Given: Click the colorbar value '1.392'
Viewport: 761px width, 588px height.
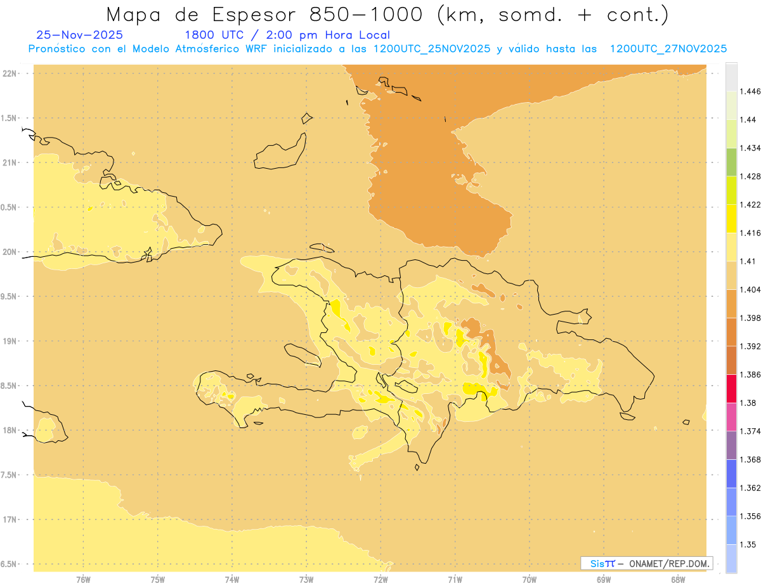Looking at the screenshot, I should (x=751, y=346).
